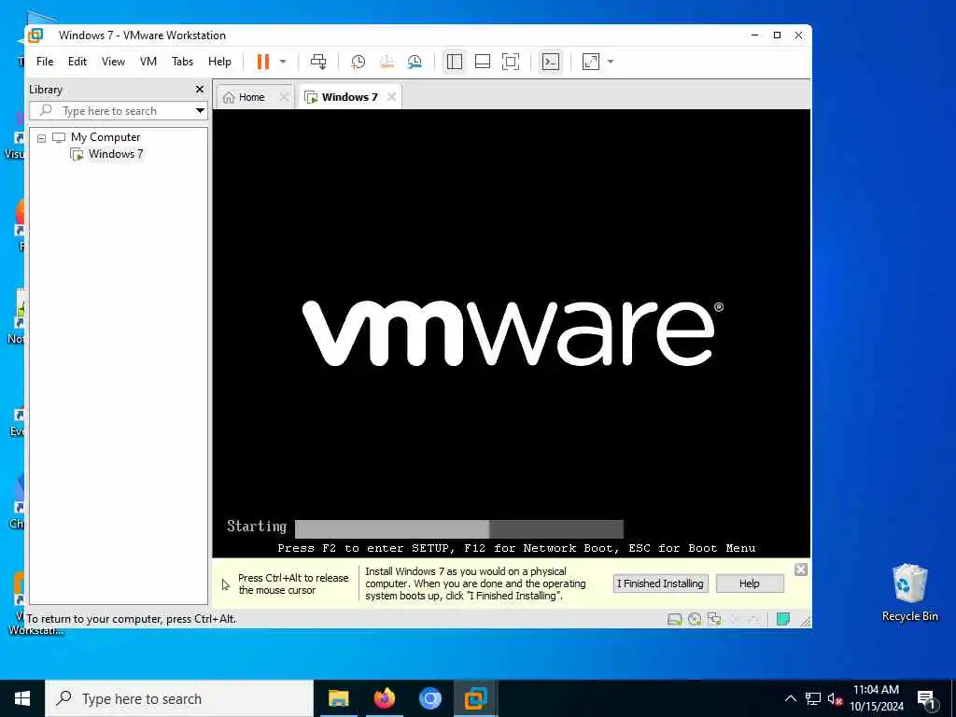Open the Windows Start menu
Image resolution: width=956 pixels, height=717 pixels.
[x=22, y=698]
